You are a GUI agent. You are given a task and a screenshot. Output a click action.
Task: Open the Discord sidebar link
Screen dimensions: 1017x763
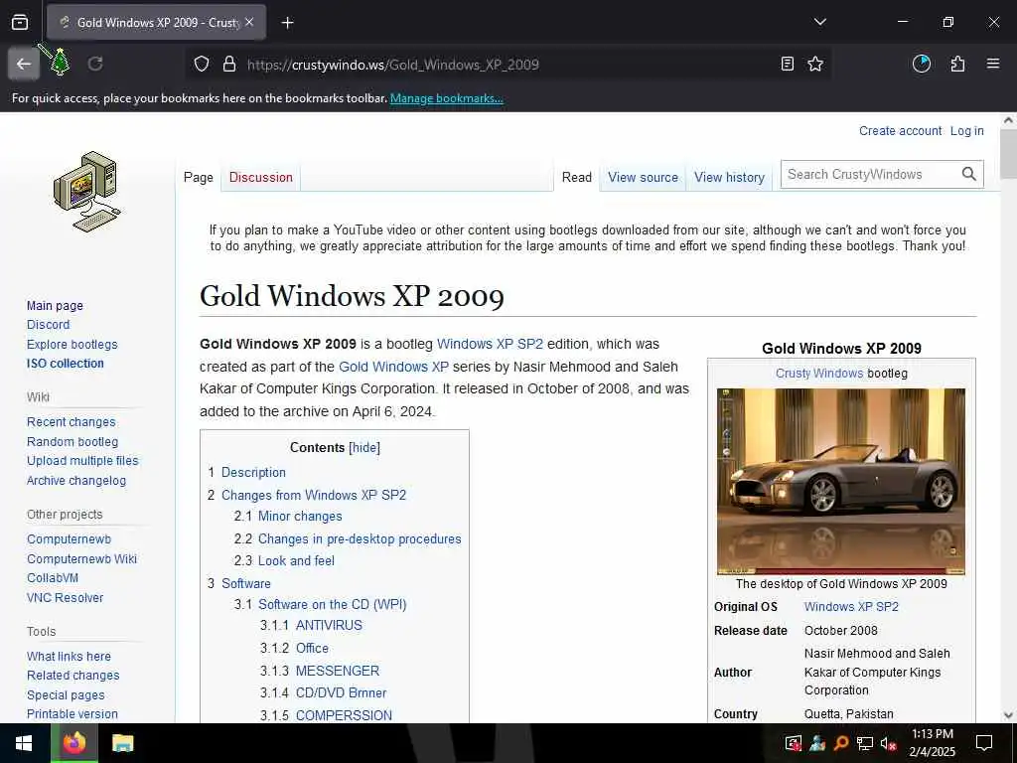point(48,325)
